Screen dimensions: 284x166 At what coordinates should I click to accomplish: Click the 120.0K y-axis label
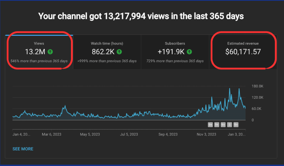click(258, 97)
